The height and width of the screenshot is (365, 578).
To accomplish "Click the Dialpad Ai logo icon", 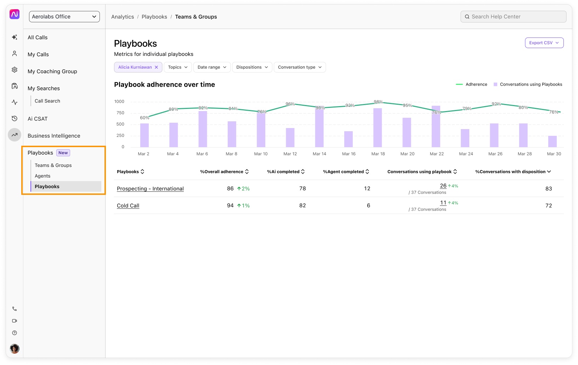I will tap(15, 14).
